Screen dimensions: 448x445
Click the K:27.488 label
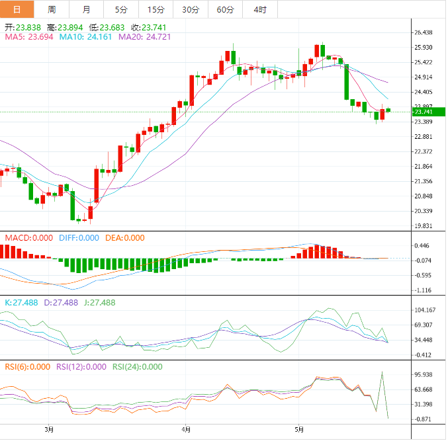coord(21,303)
